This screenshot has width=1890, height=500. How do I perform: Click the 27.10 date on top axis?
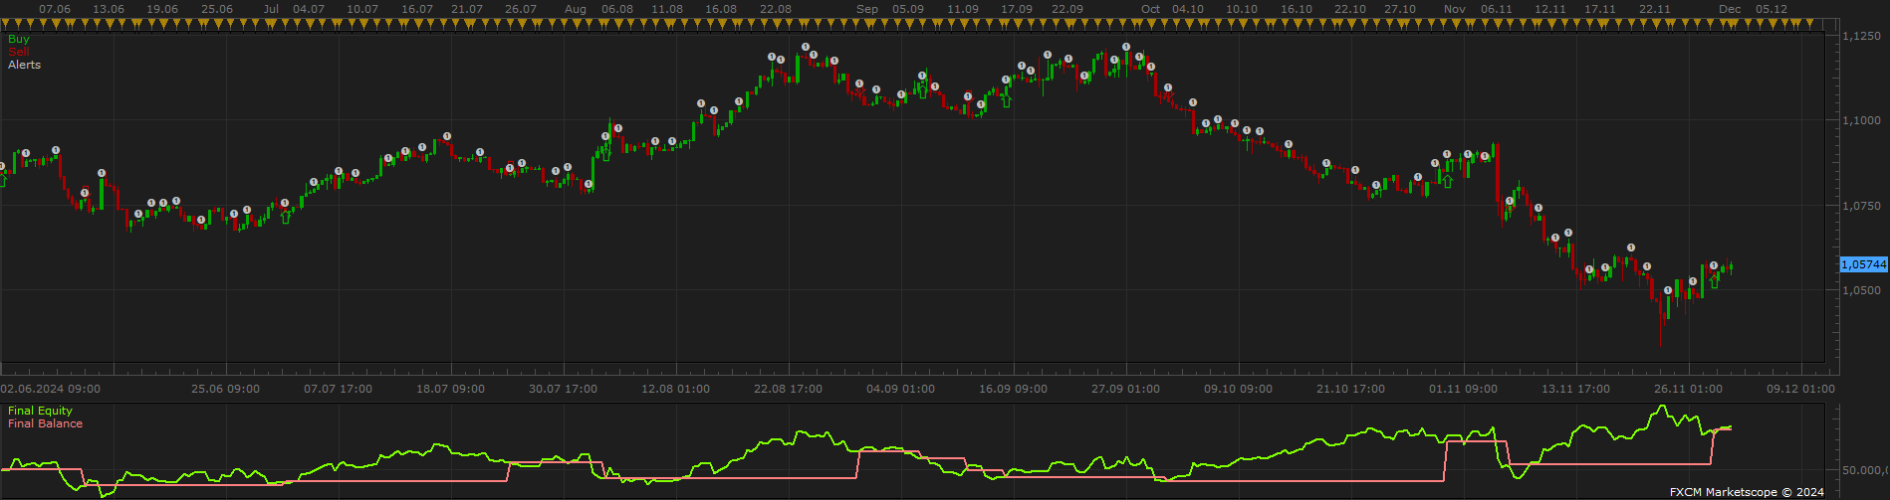(x=1400, y=9)
